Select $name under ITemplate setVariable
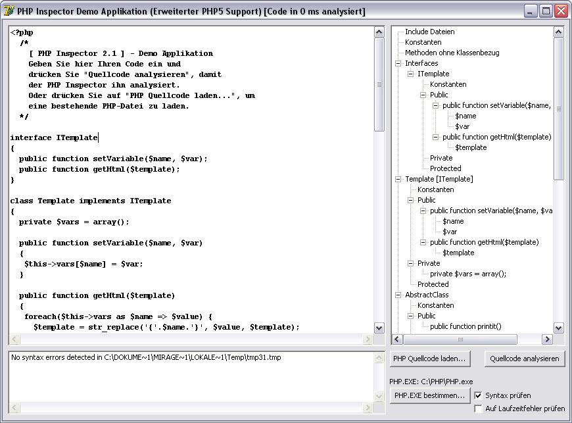 (465, 116)
